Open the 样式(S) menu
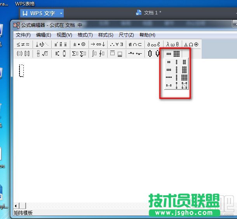Viewport: 237px width, 219px height. point(106,35)
